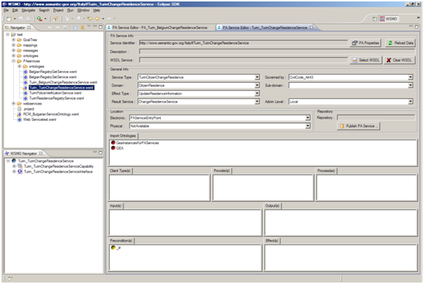
Task: Click the Save toolbar icon
Action: [x=20, y=19]
